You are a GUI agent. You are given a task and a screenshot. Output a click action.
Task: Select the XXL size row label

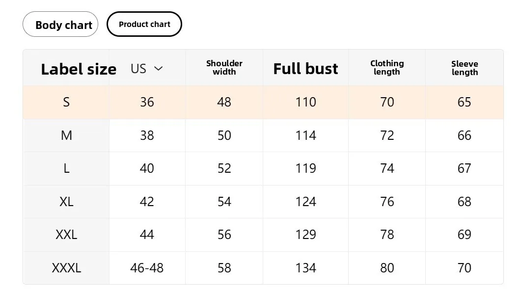click(66, 235)
